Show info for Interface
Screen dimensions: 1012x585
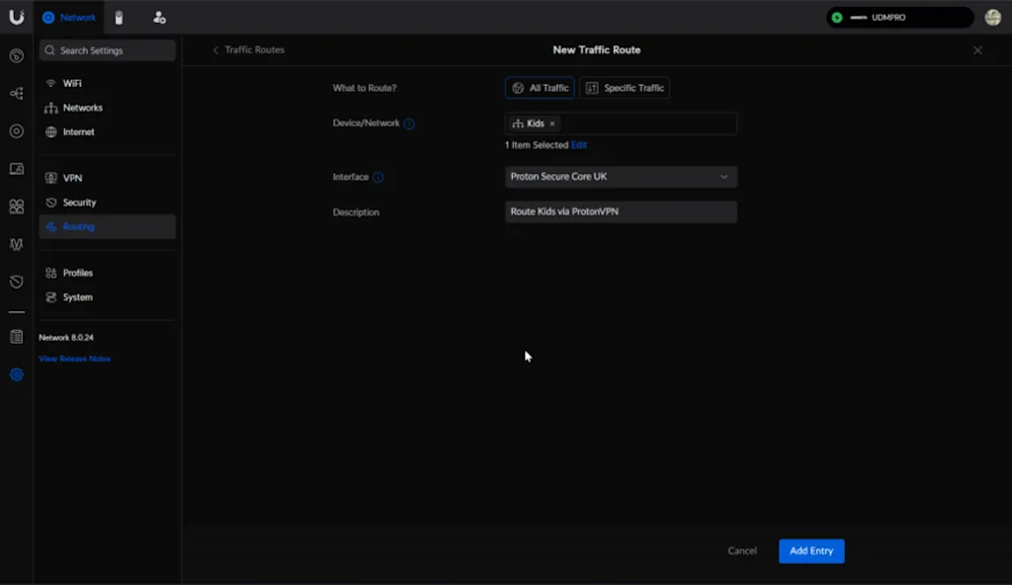[x=379, y=177]
